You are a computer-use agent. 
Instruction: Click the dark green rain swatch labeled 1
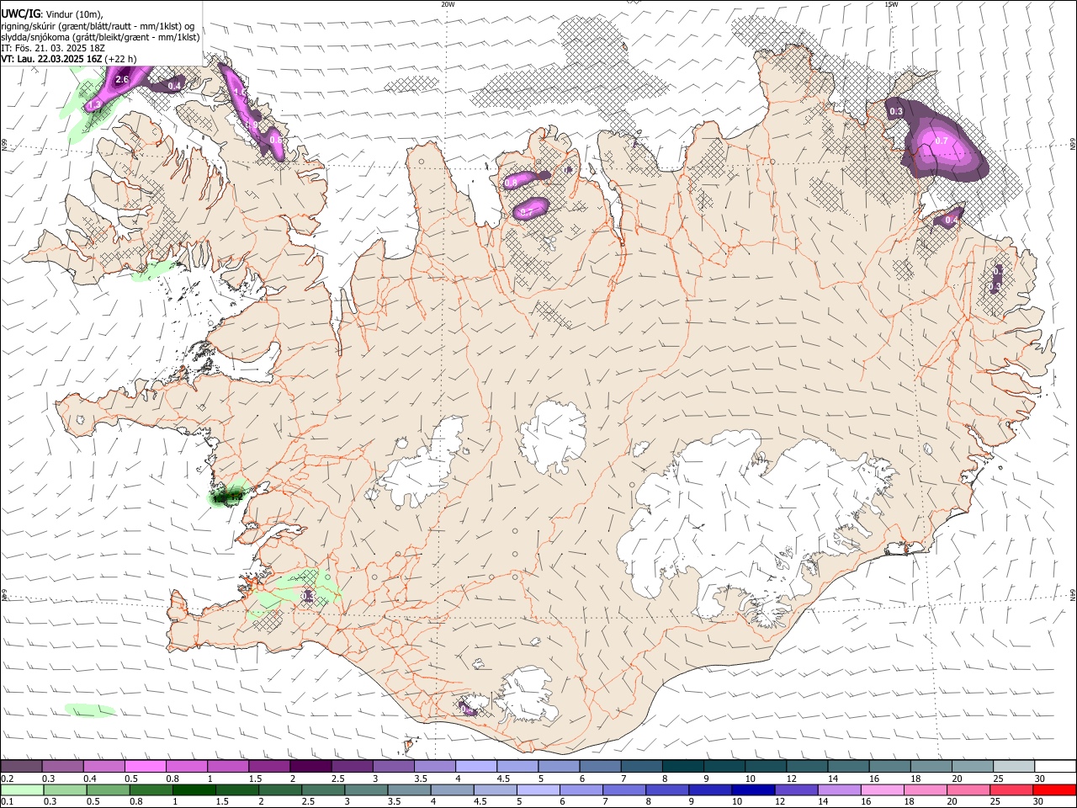click(194, 789)
